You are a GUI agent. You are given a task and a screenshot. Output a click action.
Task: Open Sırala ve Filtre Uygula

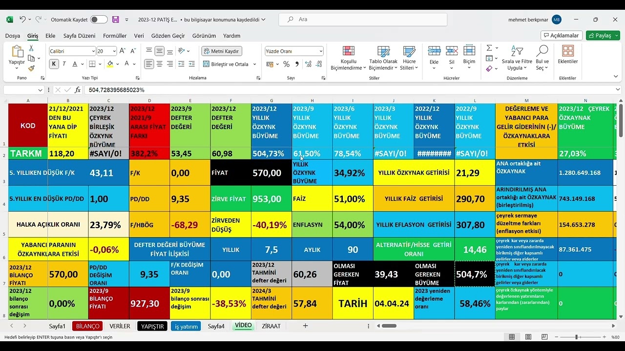[x=517, y=58]
